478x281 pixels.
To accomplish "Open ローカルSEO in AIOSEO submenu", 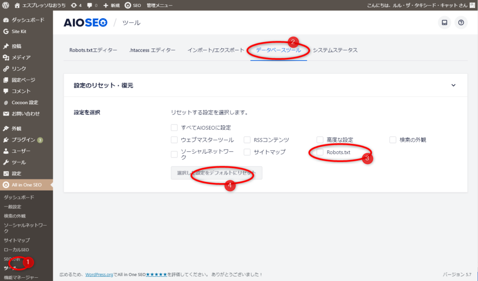I will pos(16,250).
